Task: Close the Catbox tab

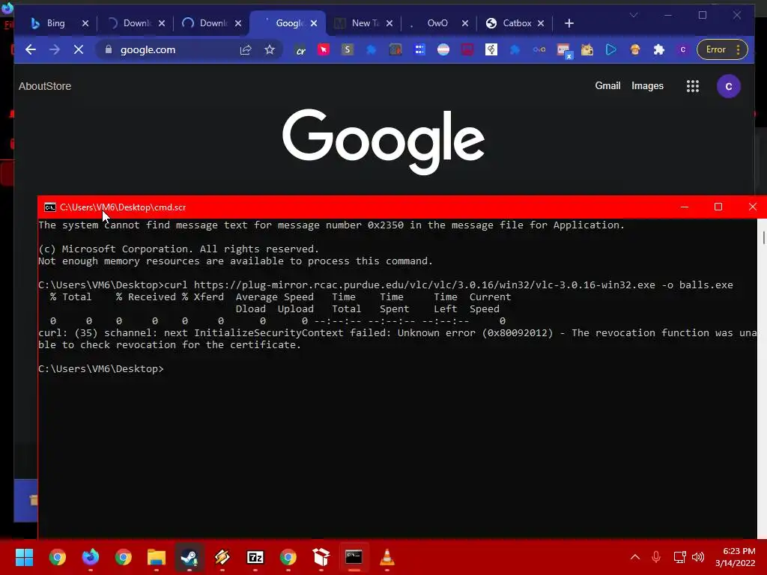Action: click(x=541, y=23)
